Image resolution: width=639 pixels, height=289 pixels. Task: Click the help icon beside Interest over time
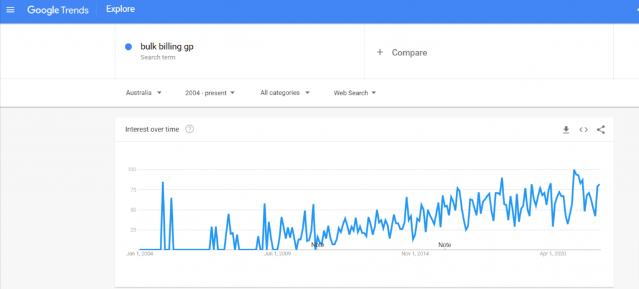pyautogui.click(x=190, y=130)
